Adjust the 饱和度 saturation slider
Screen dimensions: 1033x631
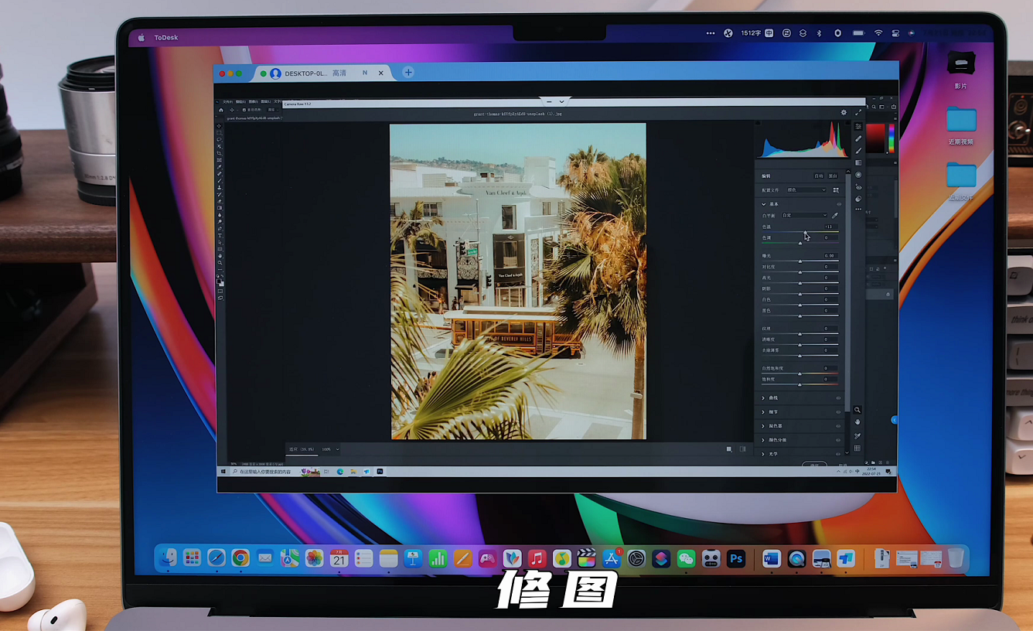800,385
